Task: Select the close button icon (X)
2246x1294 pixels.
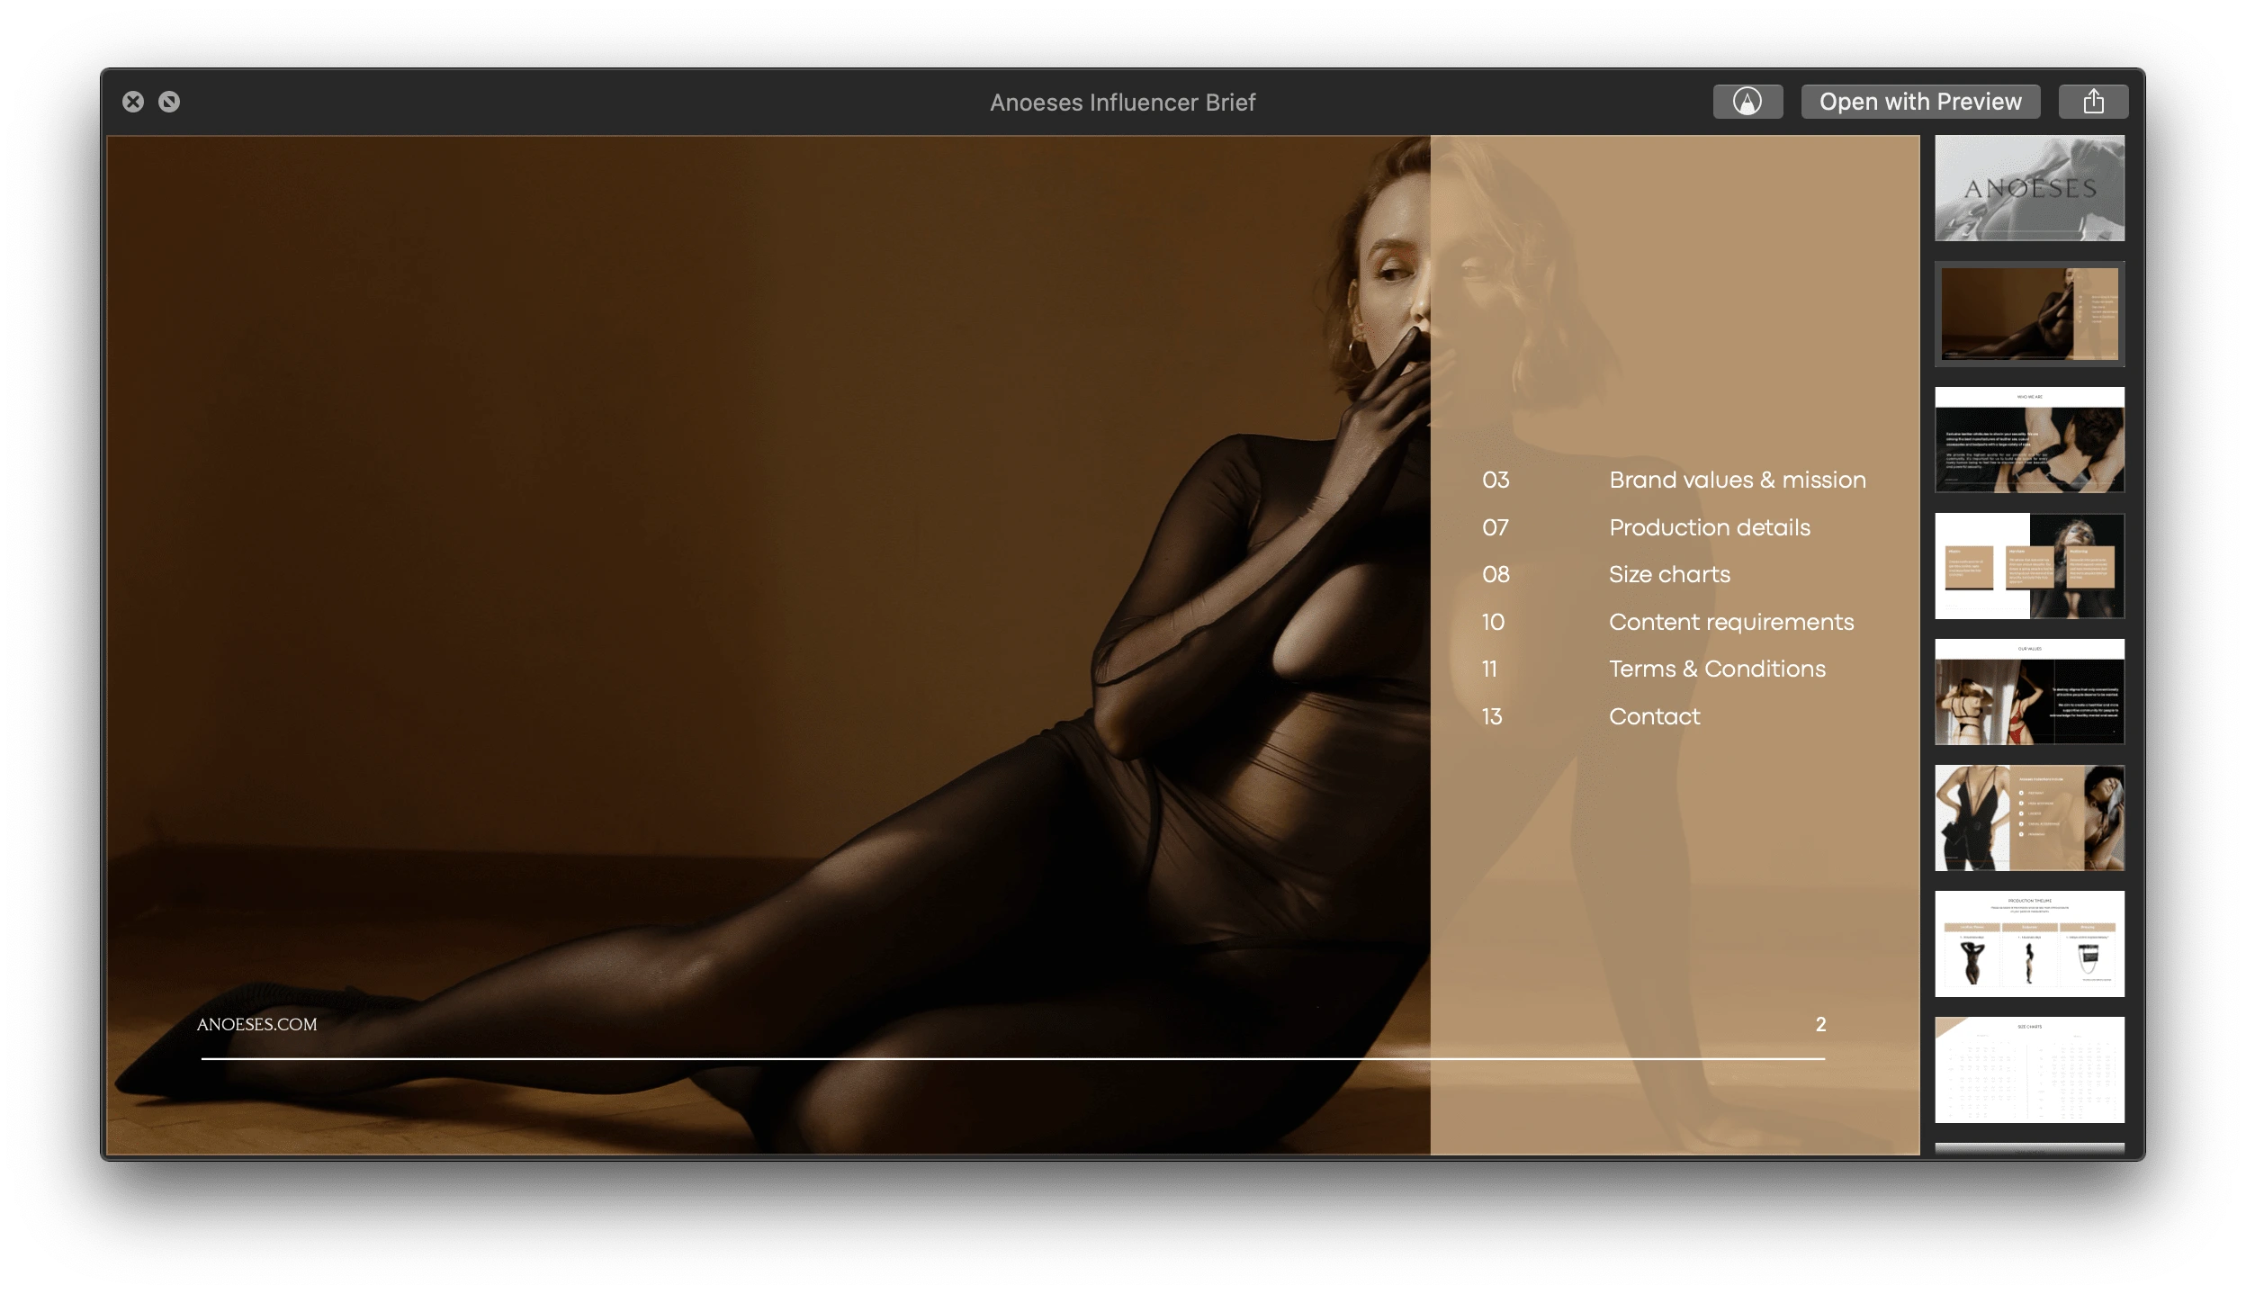Action: (132, 102)
